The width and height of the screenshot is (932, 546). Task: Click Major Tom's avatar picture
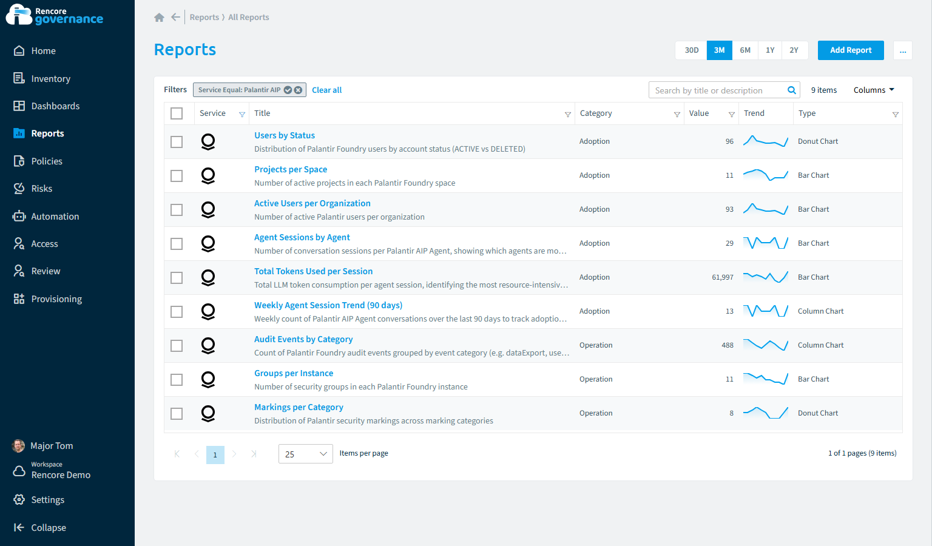pyautogui.click(x=19, y=446)
